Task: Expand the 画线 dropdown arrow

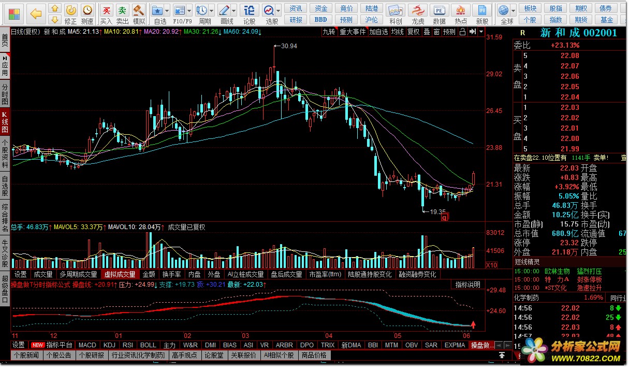Action: click(234, 10)
